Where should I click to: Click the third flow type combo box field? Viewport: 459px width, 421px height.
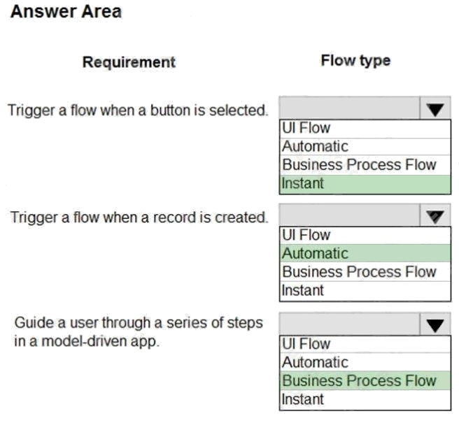pos(350,324)
